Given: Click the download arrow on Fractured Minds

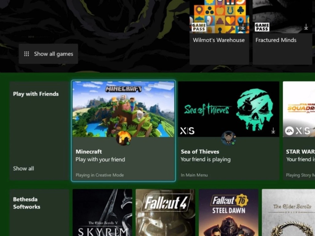Looking at the screenshot, I should click(306, 27).
